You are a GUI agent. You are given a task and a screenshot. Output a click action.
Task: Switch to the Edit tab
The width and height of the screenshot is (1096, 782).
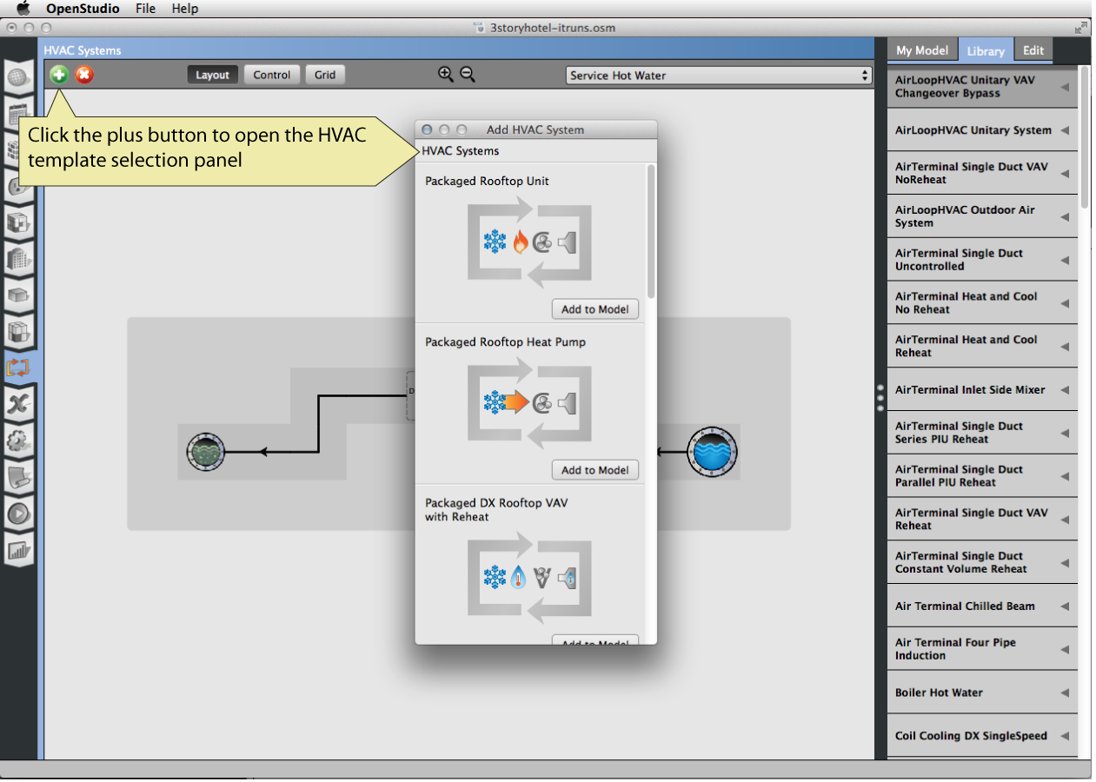coord(1033,50)
